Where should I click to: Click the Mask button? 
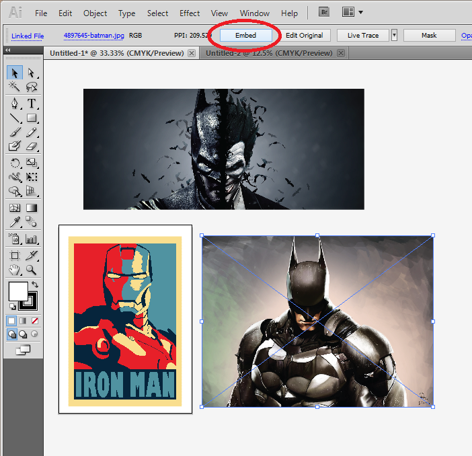tap(429, 35)
